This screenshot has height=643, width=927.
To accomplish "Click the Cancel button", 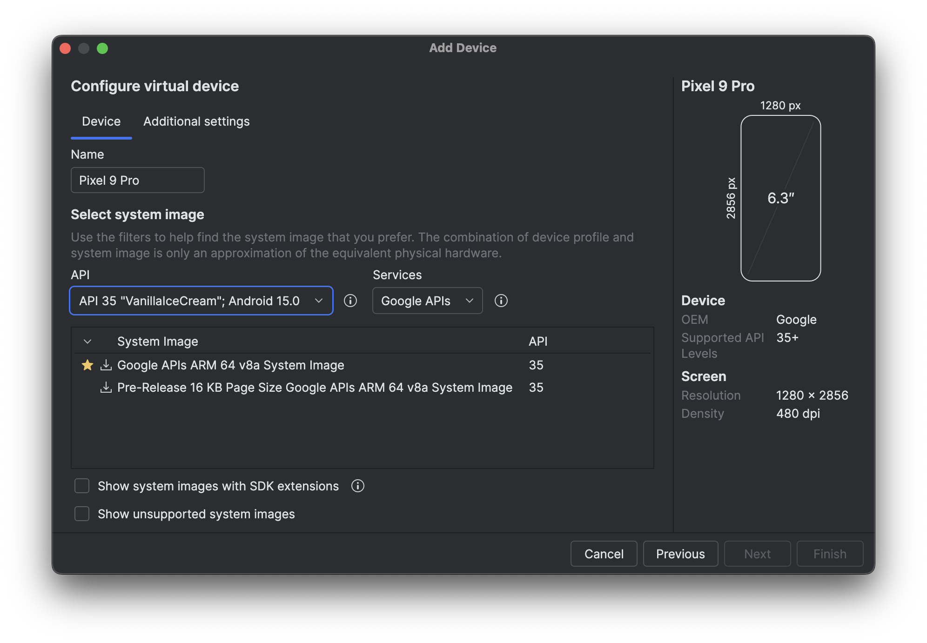I will [604, 554].
